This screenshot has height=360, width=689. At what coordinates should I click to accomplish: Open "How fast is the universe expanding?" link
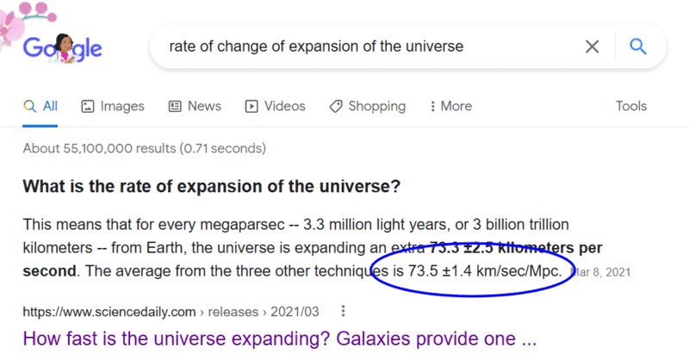[x=279, y=338]
